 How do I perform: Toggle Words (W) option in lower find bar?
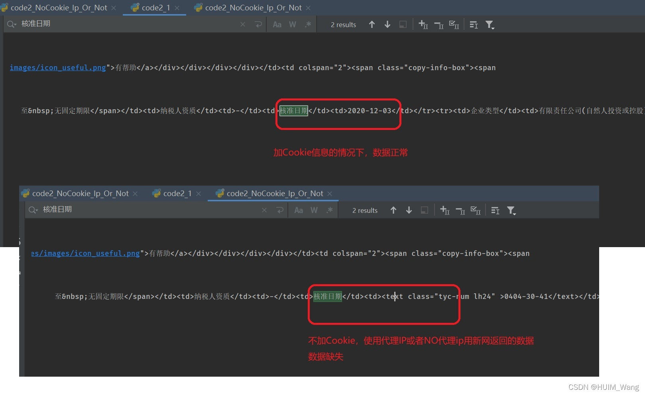314,210
